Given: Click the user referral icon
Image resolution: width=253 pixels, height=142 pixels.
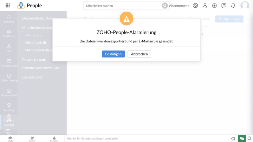Looking at the screenshot, I should click(x=205, y=6).
